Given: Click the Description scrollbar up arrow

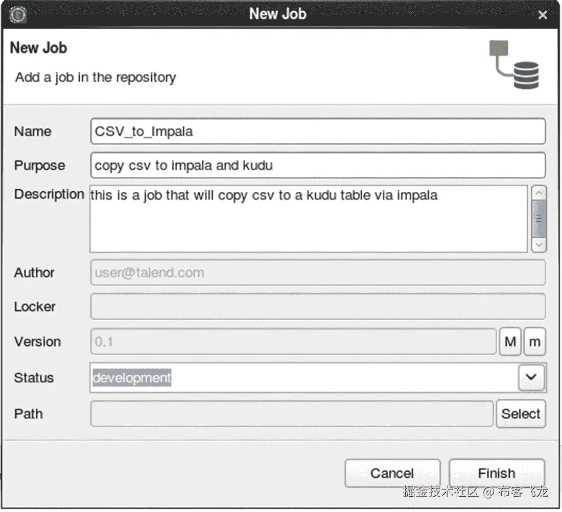Looking at the screenshot, I should pyautogui.click(x=538, y=193).
